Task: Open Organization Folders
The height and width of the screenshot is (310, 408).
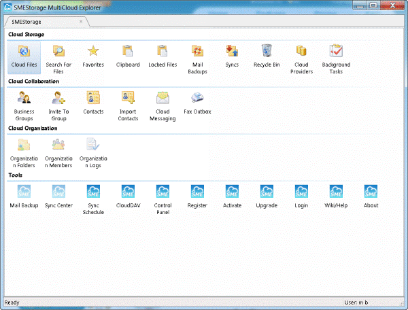Action: click(24, 152)
